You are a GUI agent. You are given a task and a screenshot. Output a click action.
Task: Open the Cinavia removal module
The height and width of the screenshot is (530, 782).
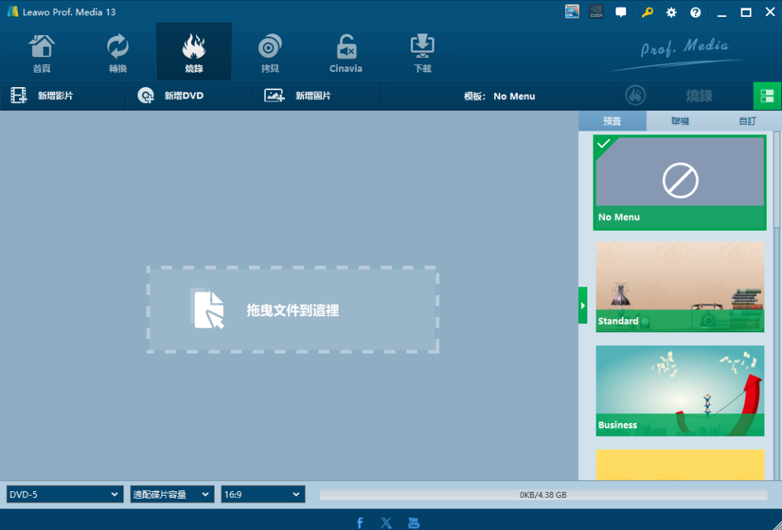pyautogui.click(x=346, y=53)
